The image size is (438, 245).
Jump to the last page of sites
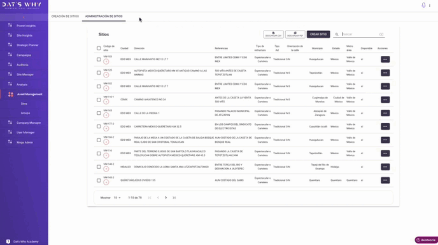tap(174, 197)
